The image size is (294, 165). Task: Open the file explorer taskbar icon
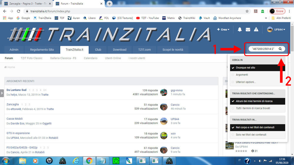click(x=23, y=161)
